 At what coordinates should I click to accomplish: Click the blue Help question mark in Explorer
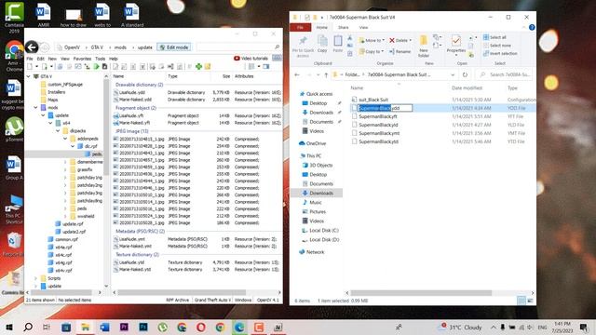click(532, 27)
